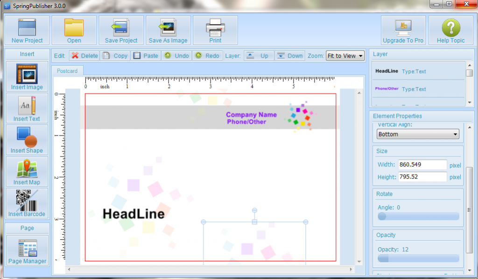The width and height of the screenshot is (478, 279).
Task: Select the Insert Image tool
Action: pyautogui.click(x=27, y=76)
